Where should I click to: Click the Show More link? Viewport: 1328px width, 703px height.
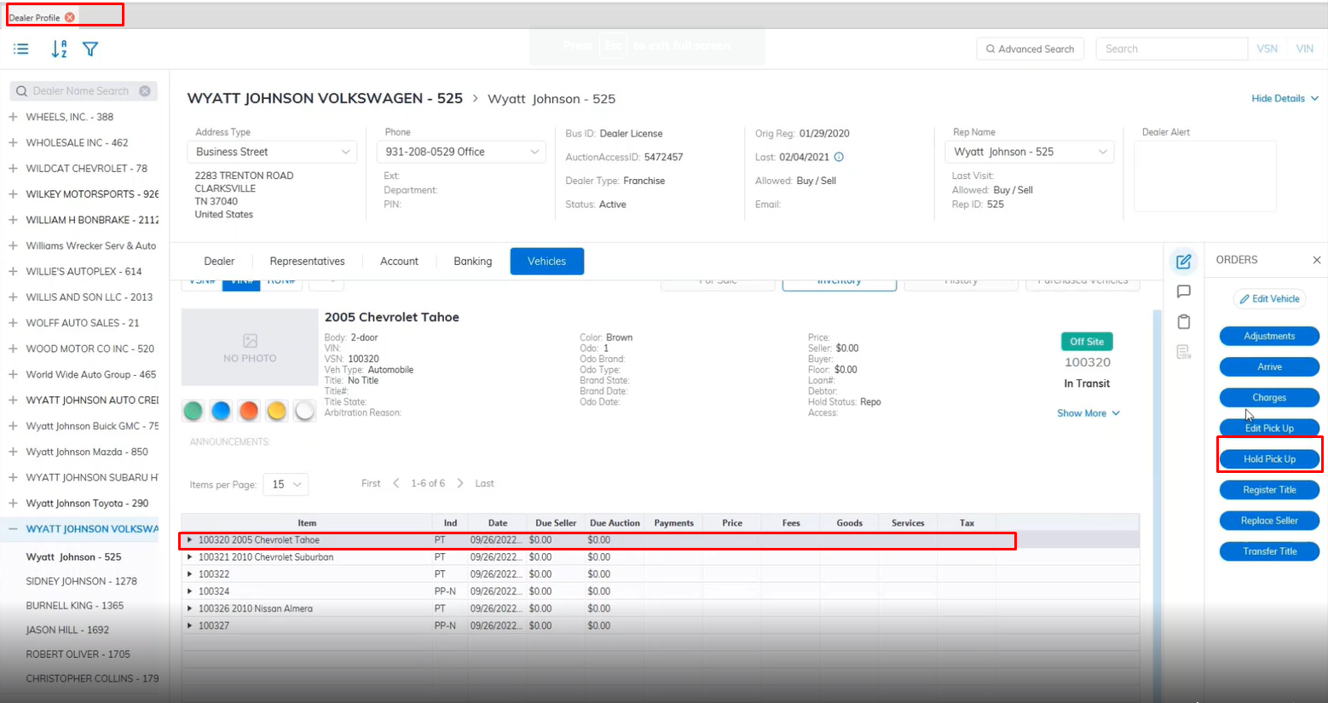pyautogui.click(x=1088, y=413)
